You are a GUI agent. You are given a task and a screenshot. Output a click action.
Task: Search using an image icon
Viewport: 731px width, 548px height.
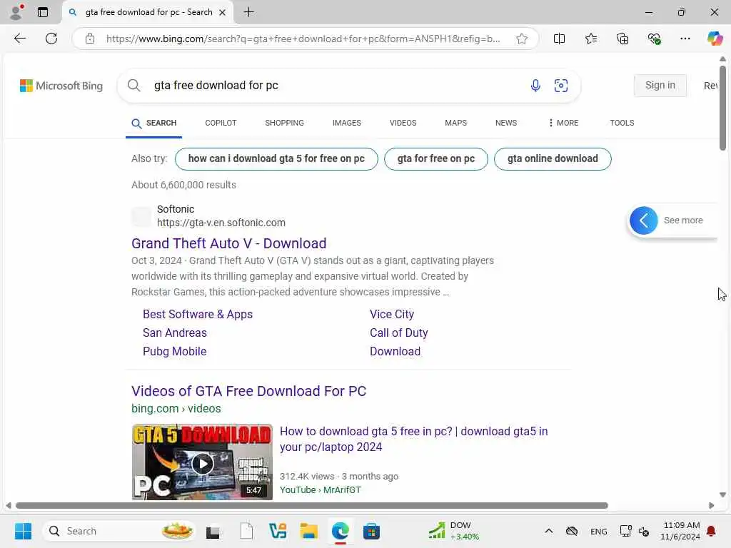click(x=561, y=86)
